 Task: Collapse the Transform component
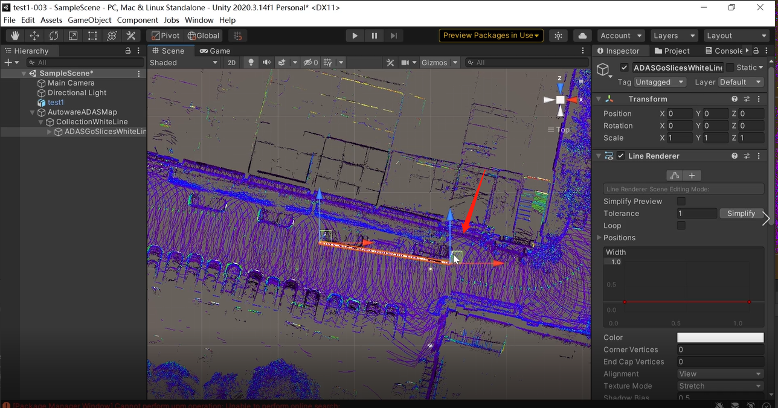pyautogui.click(x=599, y=99)
